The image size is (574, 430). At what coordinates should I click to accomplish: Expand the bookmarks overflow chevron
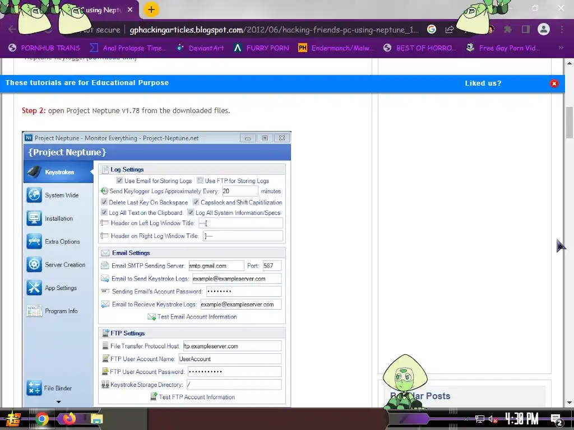(x=561, y=48)
